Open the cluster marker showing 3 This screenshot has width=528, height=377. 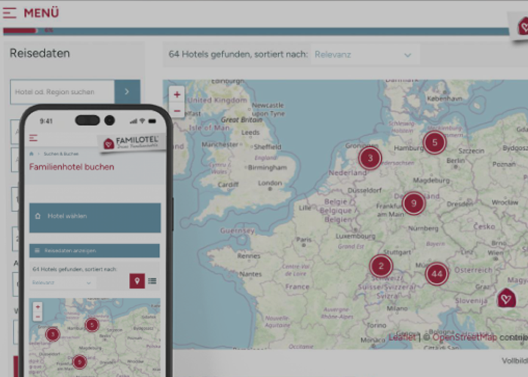click(370, 158)
